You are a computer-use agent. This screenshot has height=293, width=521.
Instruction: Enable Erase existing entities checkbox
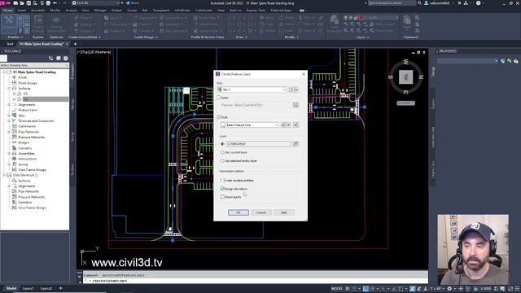tap(222, 180)
